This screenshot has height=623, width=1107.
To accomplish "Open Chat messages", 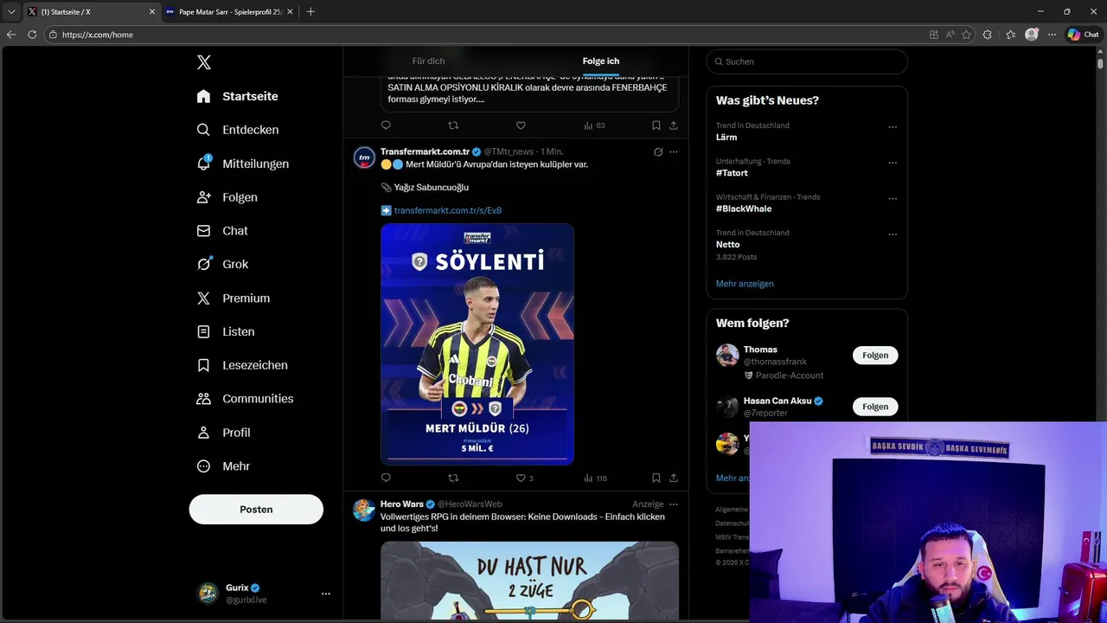I will [x=222, y=231].
